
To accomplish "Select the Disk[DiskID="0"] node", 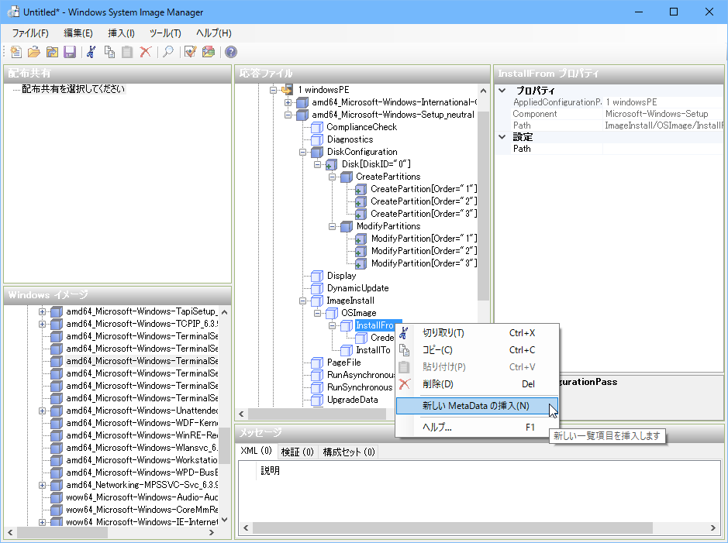I will click(376, 164).
